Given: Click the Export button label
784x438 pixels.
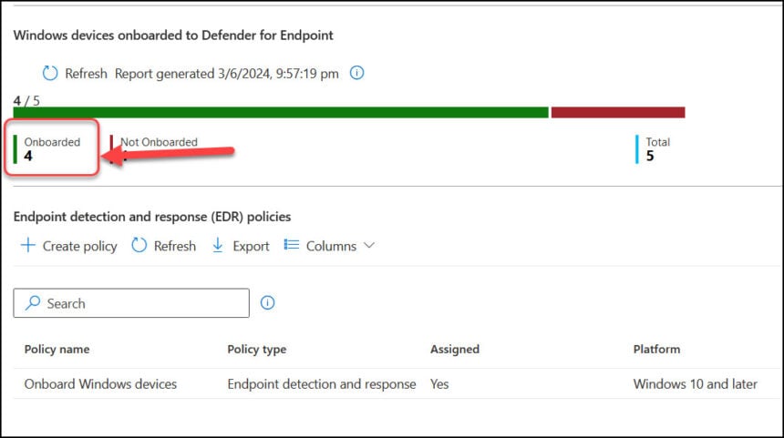Looking at the screenshot, I should point(251,246).
